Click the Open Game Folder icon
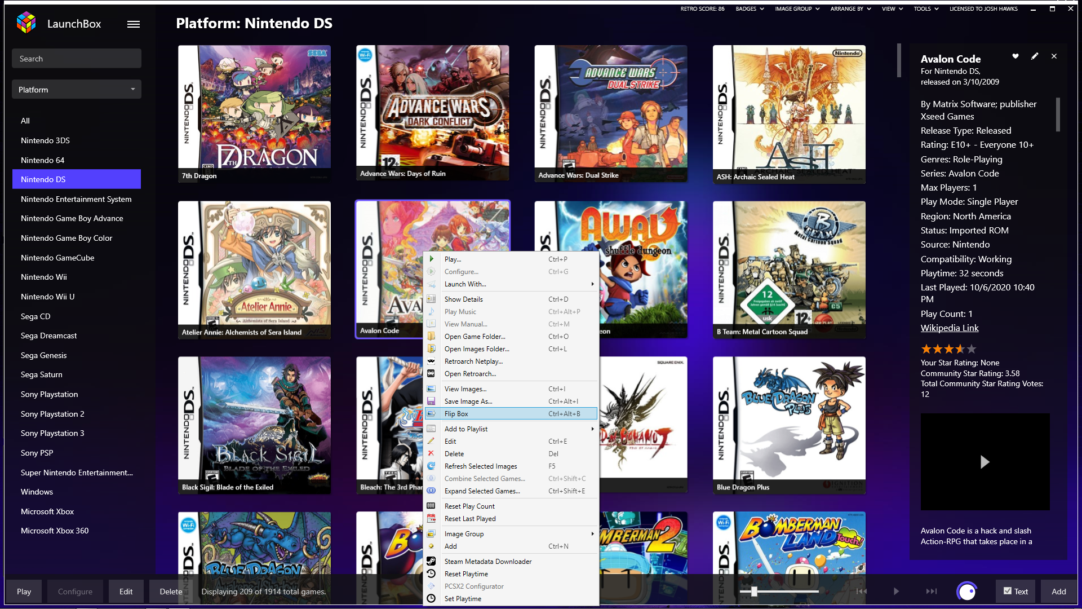Screen dimensions: 1082x609 click(431, 336)
